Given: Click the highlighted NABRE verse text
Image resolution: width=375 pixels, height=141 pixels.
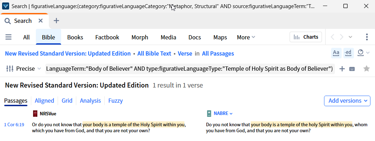Looking at the screenshot, I should [301, 125].
